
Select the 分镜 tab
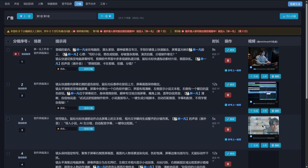[x=79, y=4]
